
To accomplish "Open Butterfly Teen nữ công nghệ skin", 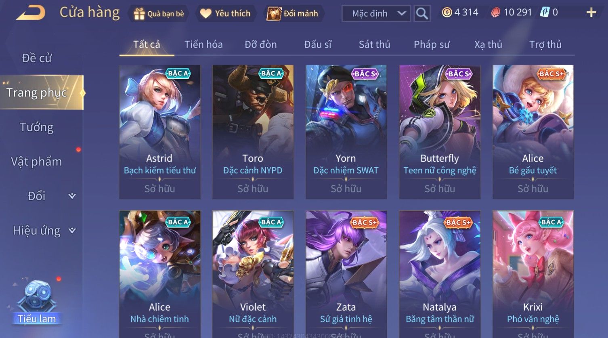I will pyautogui.click(x=440, y=132).
